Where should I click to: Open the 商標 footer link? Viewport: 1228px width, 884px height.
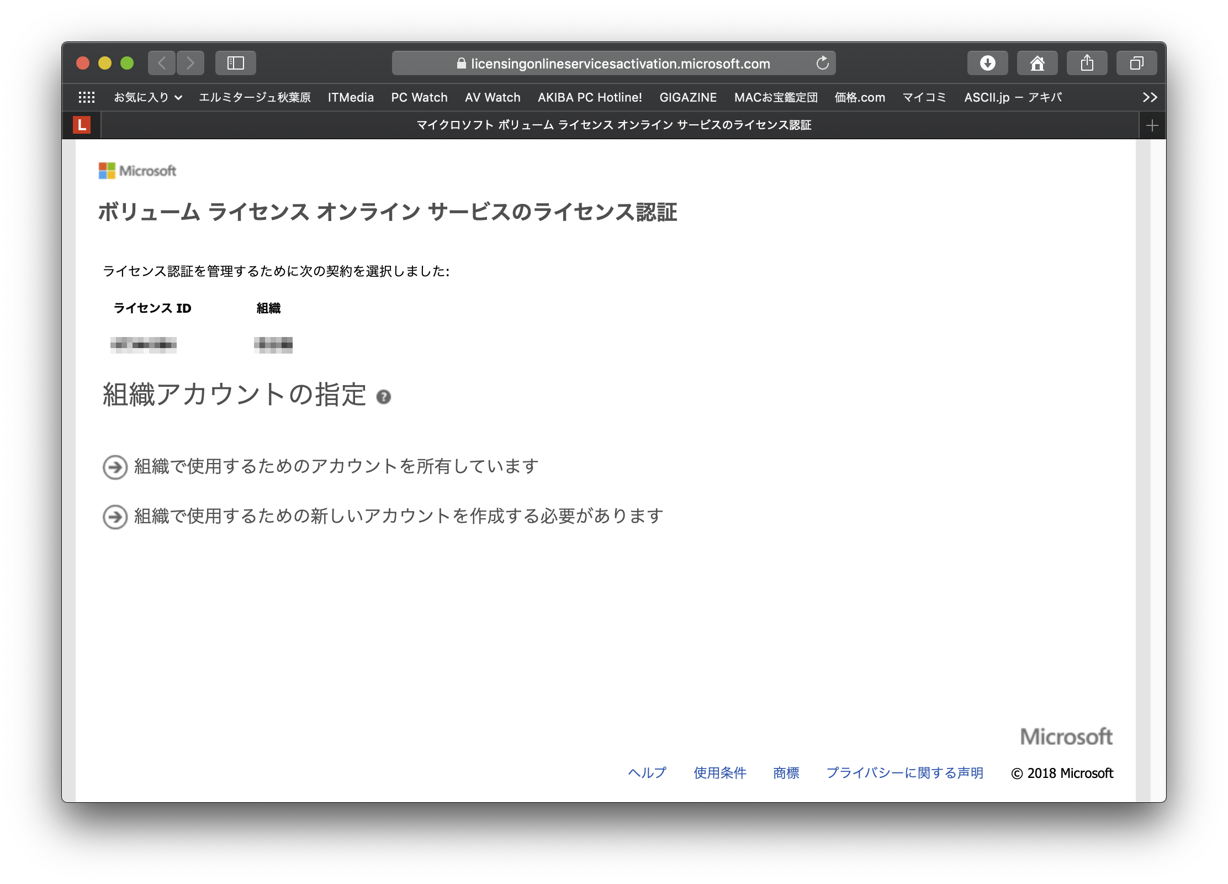coord(786,772)
